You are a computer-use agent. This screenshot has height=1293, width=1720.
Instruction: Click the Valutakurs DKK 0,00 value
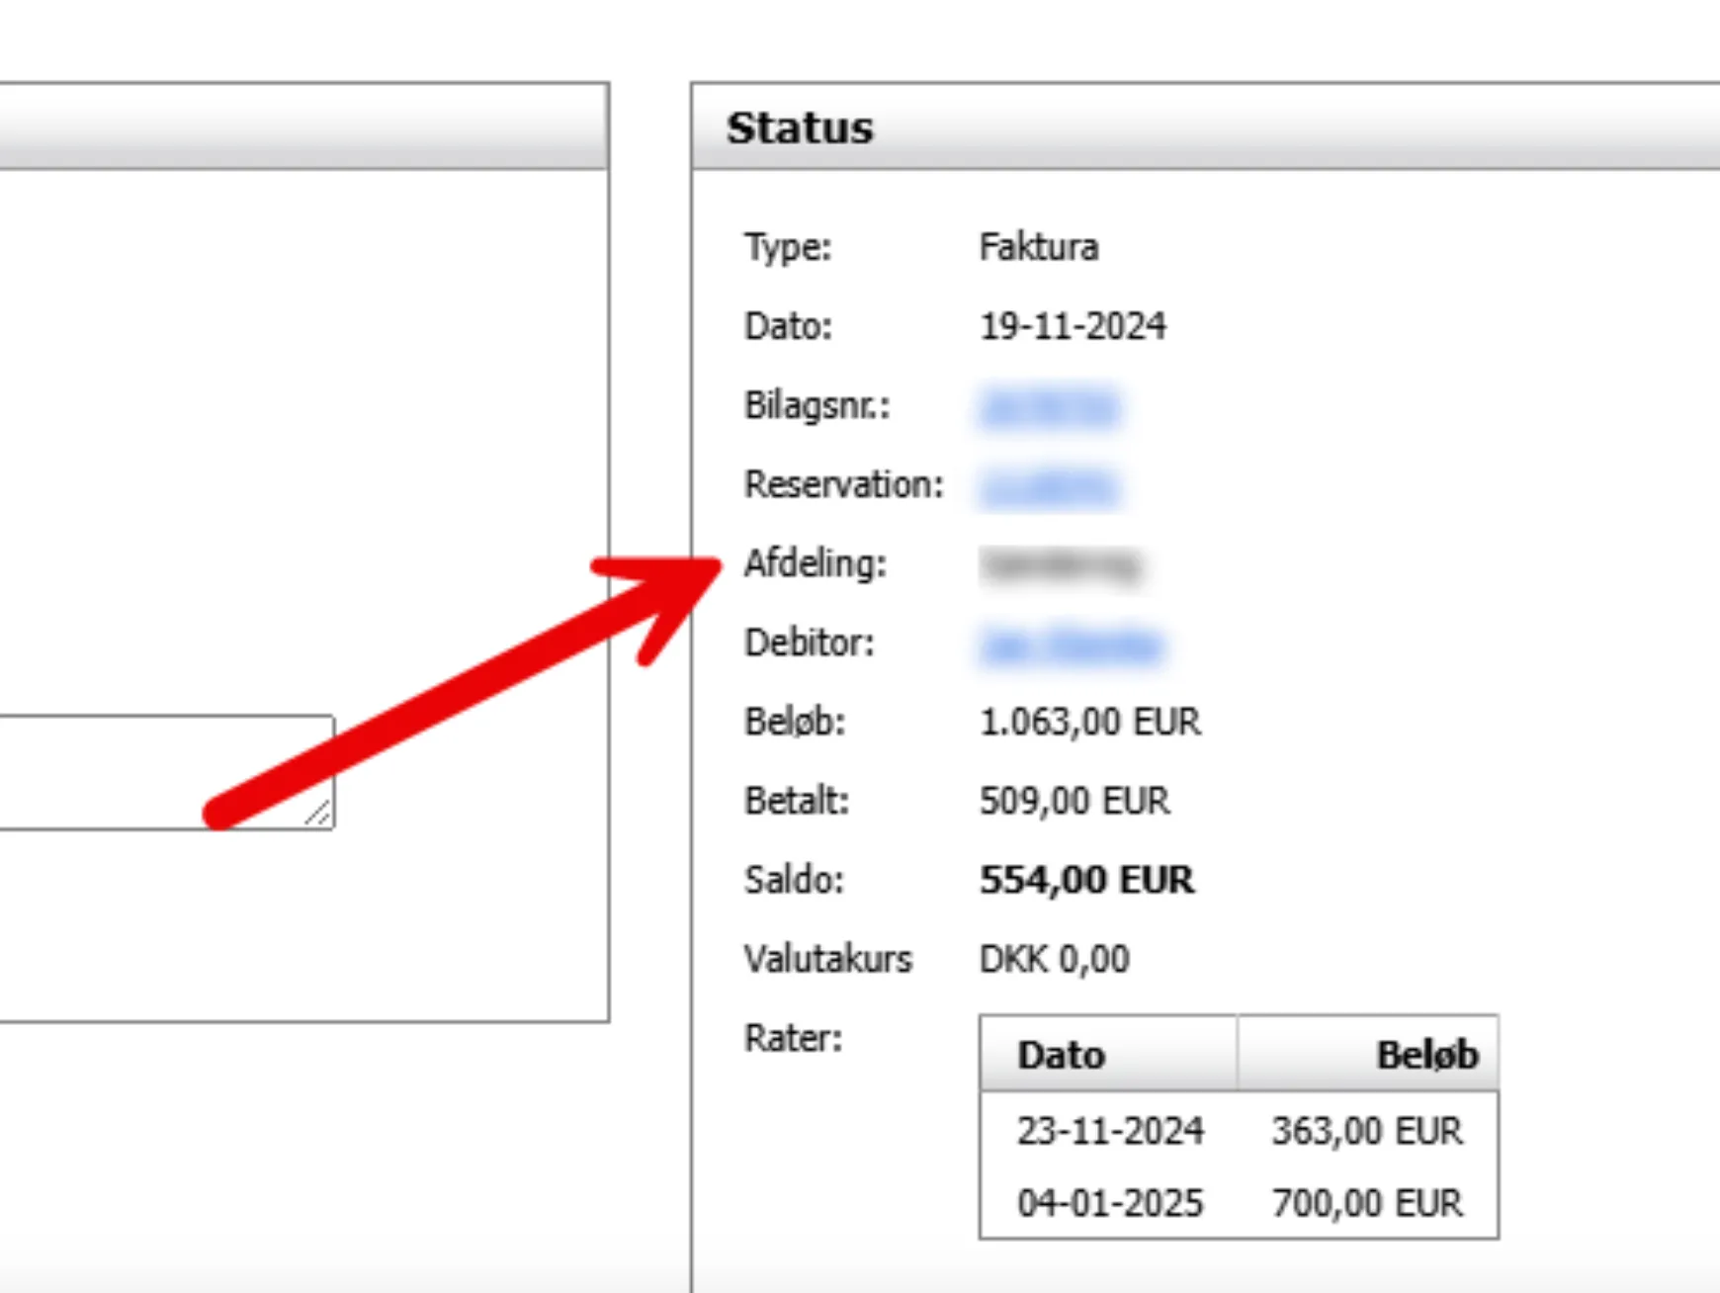tap(1054, 959)
